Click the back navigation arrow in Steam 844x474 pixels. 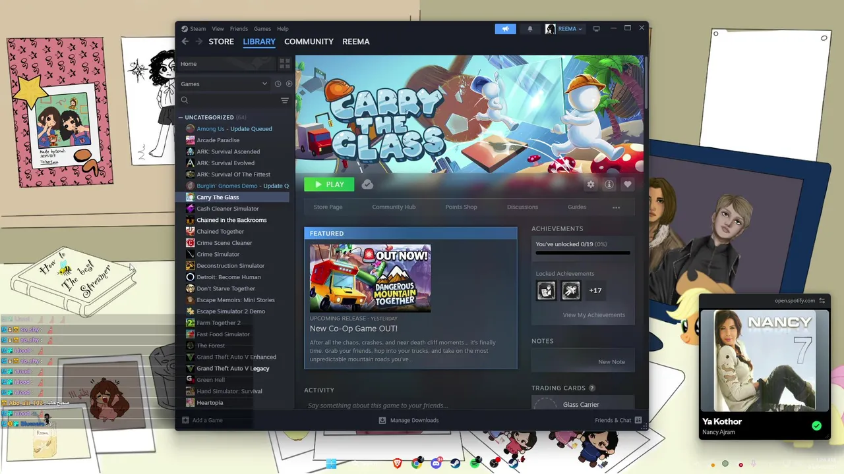[185, 41]
